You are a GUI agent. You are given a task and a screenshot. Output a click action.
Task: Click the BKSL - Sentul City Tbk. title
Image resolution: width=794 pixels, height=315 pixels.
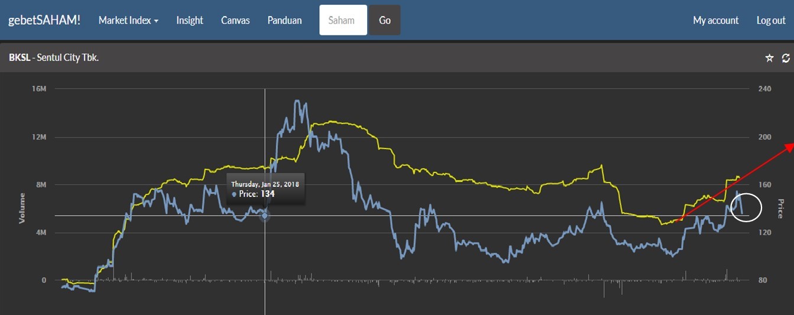[54, 58]
